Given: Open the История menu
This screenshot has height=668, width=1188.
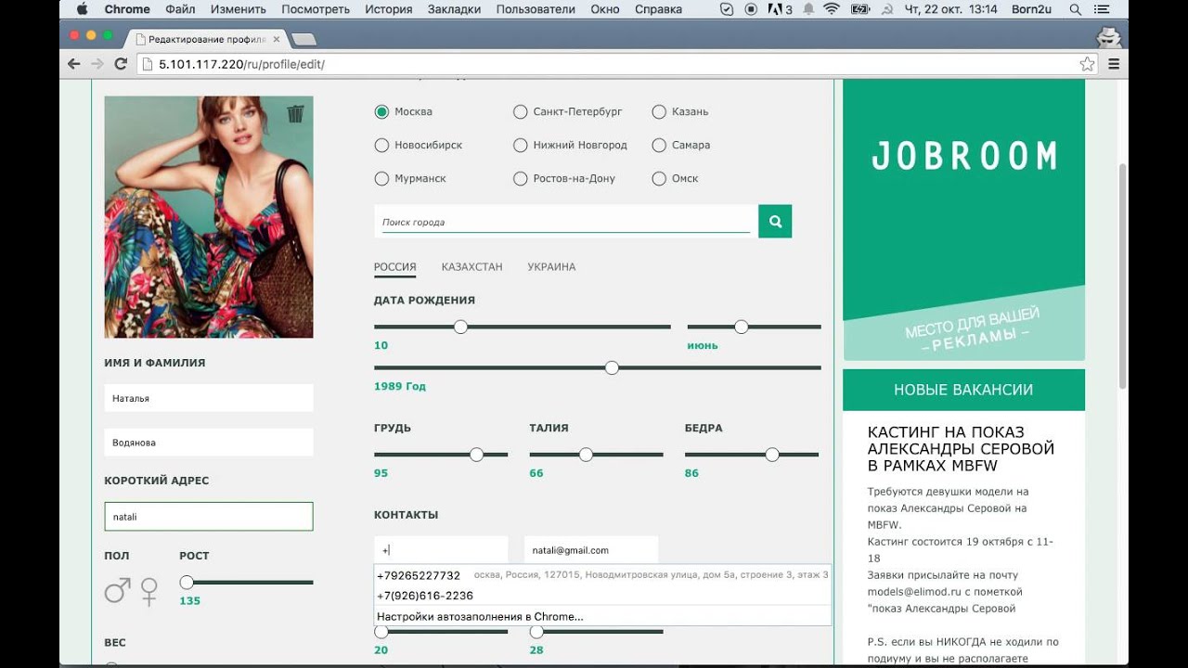Looking at the screenshot, I should [x=388, y=9].
